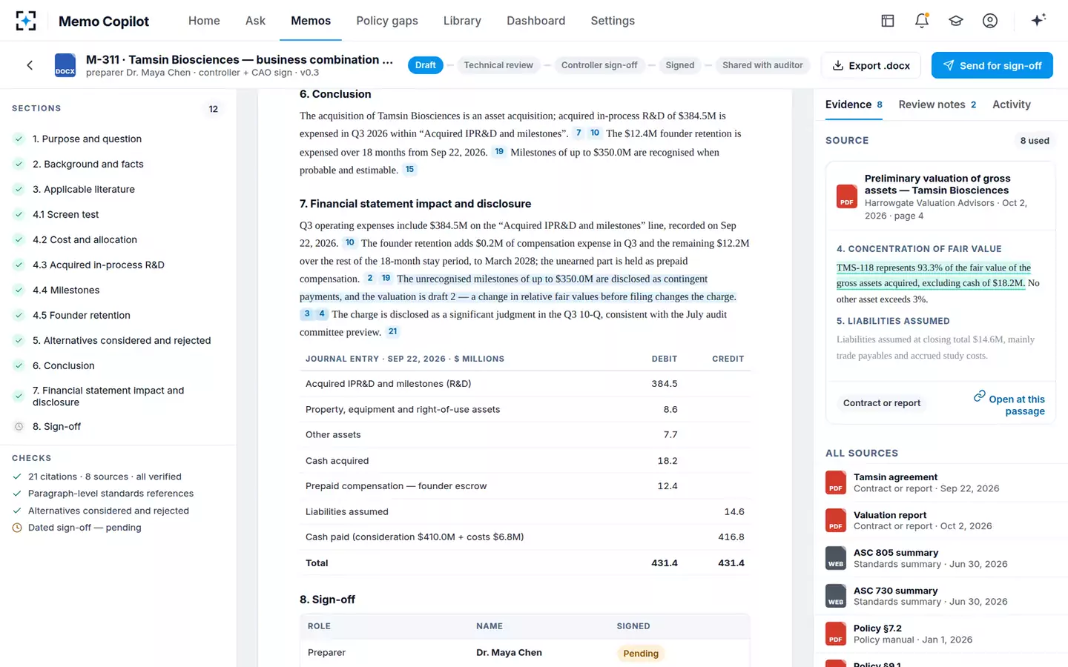Screen dimensions: 1068x667
Task: Click the PDF icon beside Tamsin agreement
Action: (836, 482)
